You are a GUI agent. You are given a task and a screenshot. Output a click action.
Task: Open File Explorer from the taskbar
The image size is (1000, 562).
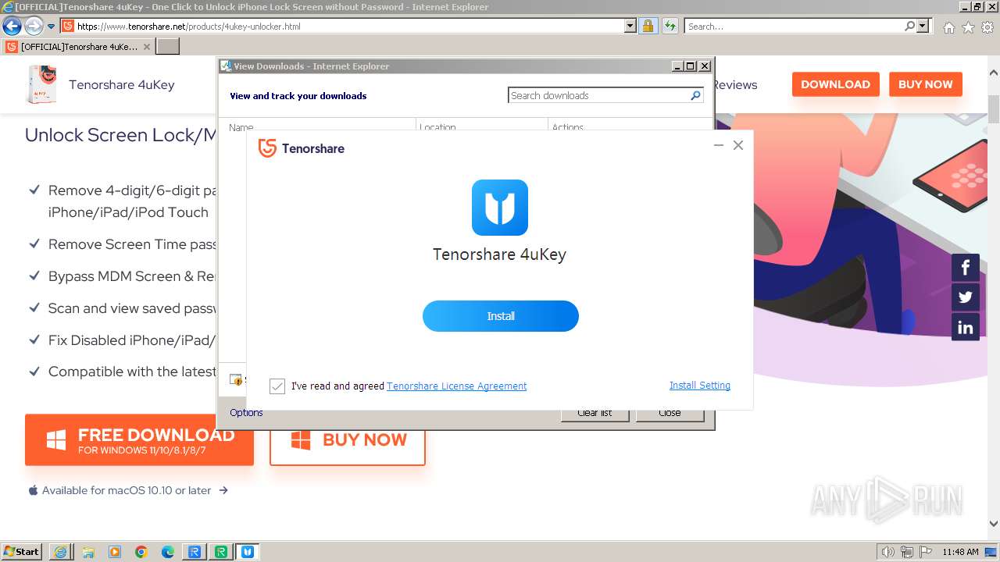[x=87, y=552]
